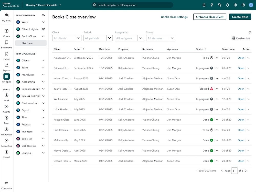The image size is (256, 192).
Task: Open the help icon
Action: click(243, 5)
